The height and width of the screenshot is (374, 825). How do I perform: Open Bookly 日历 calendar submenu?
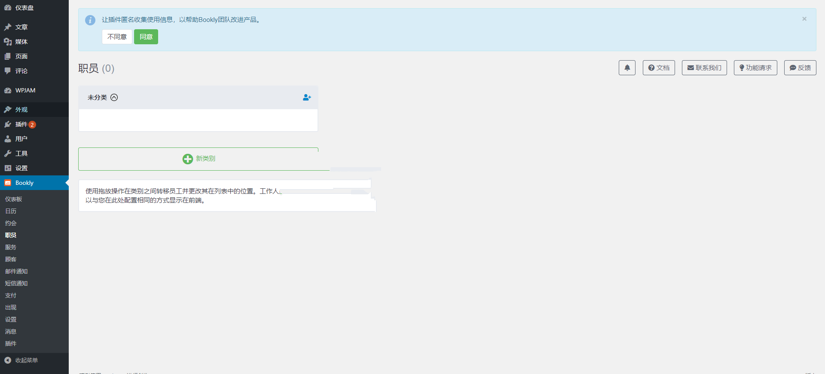(11, 211)
